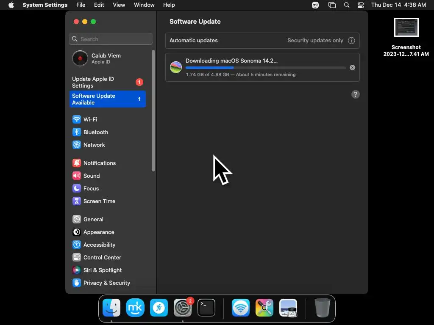The width and height of the screenshot is (434, 325).
Task: Open Terminal from the Dock
Action: (206, 308)
